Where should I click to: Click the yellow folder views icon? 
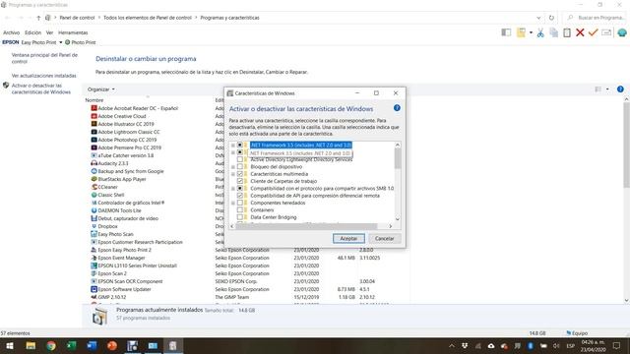point(521,32)
